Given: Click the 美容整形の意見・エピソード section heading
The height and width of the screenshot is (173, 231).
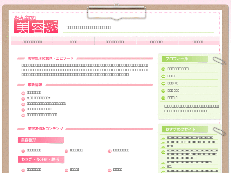Looking at the screenshot, I should 51,58.
